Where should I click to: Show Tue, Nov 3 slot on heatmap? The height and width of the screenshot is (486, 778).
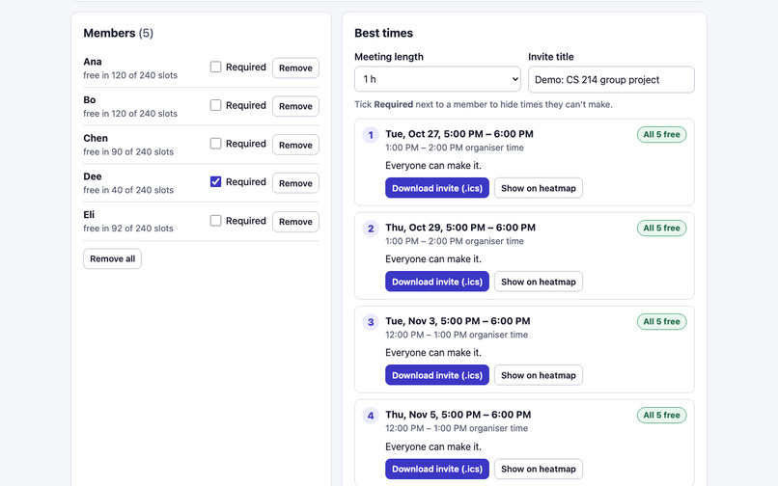(539, 375)
